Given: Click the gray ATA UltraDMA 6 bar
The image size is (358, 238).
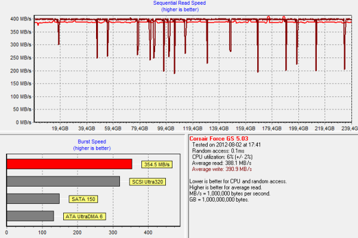Looking at the screenshot, I should 30,216.
